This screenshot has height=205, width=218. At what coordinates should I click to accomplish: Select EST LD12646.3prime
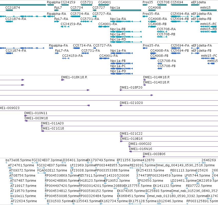tap(170, 201)
